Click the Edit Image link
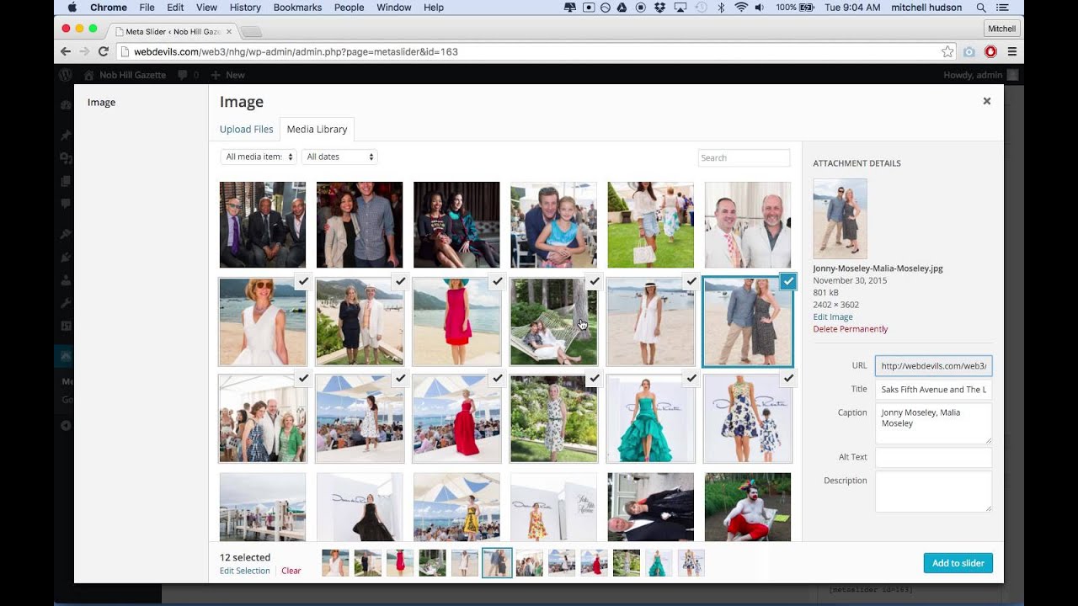This screenshot has height=606, width=1078. [833, 316]
